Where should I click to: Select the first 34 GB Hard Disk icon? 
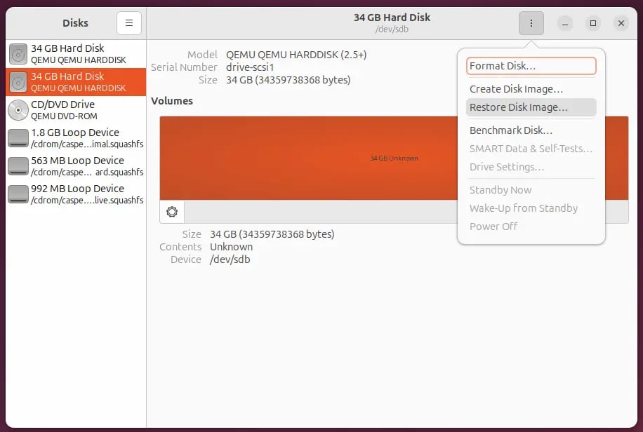18,54
